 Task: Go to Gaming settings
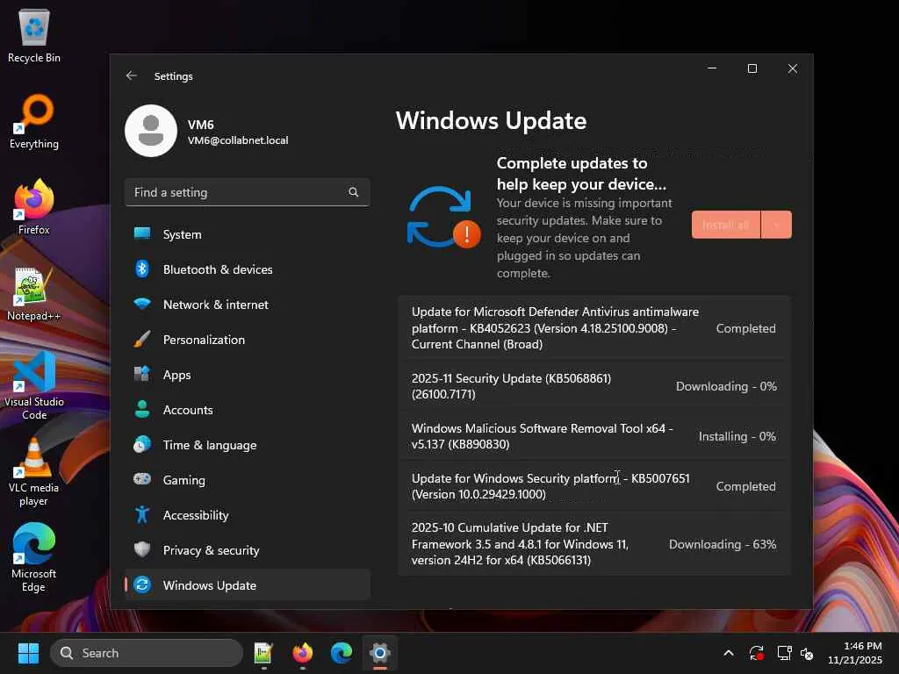(247, 480)
